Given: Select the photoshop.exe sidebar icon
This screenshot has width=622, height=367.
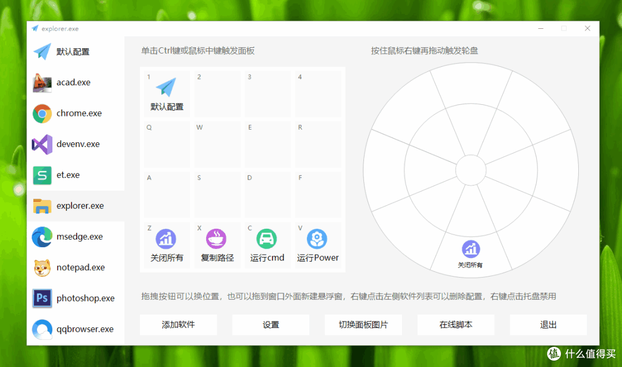Looking at the screenshot, I should click(42, 298).
